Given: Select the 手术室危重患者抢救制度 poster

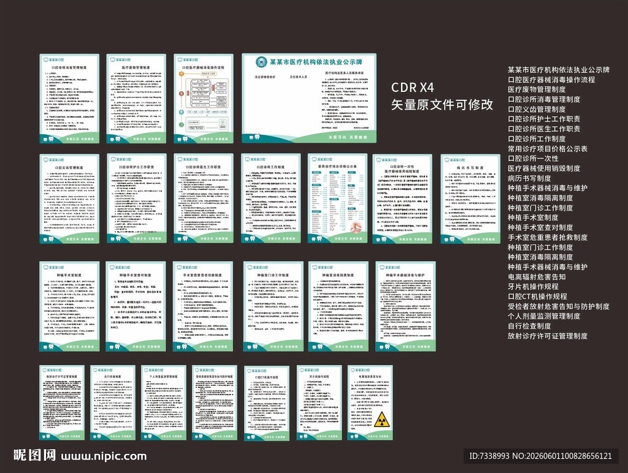Looking at the screenshot, I should (x=203, y=306).
